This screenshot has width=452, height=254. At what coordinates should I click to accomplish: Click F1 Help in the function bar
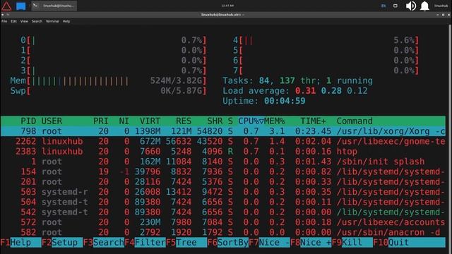20,243
